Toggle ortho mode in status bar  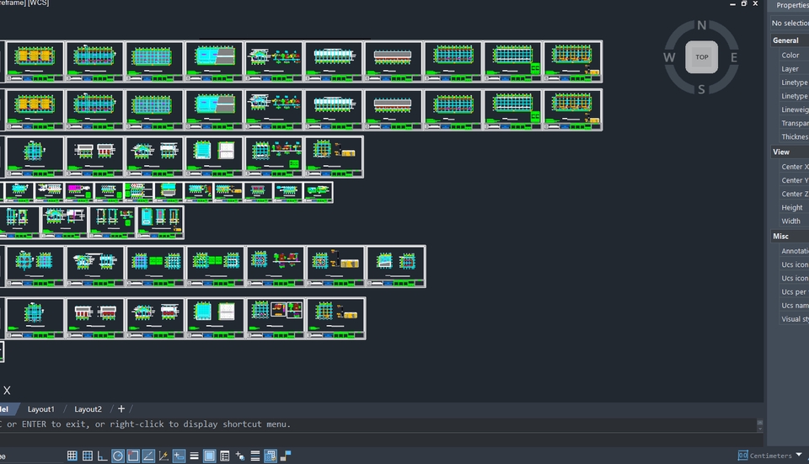[x=102, y=456]
